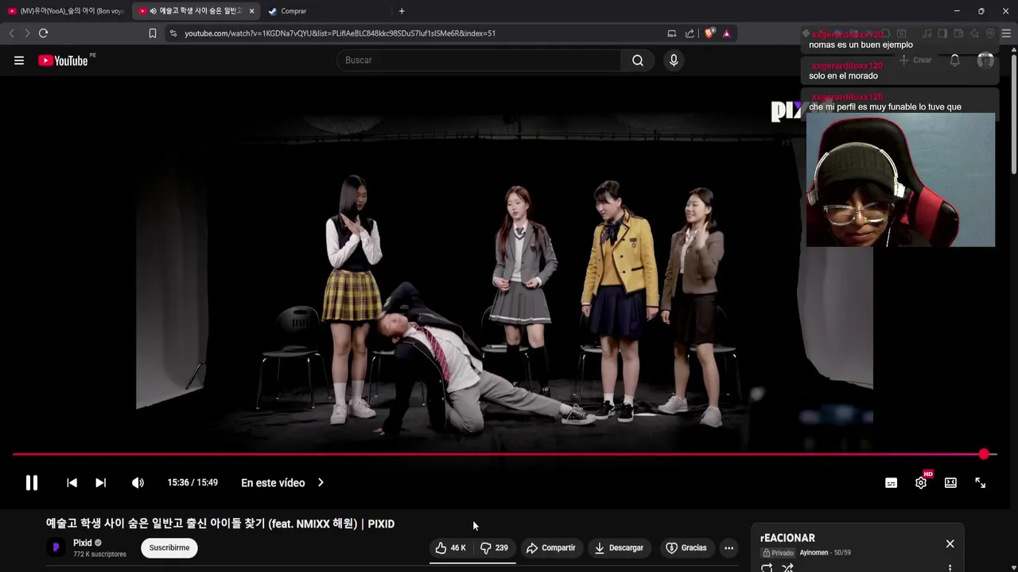Image resolution: width=1018 pixels, height=572 pixels.
Task: Go back in browser history
Action: pos(11,33)
